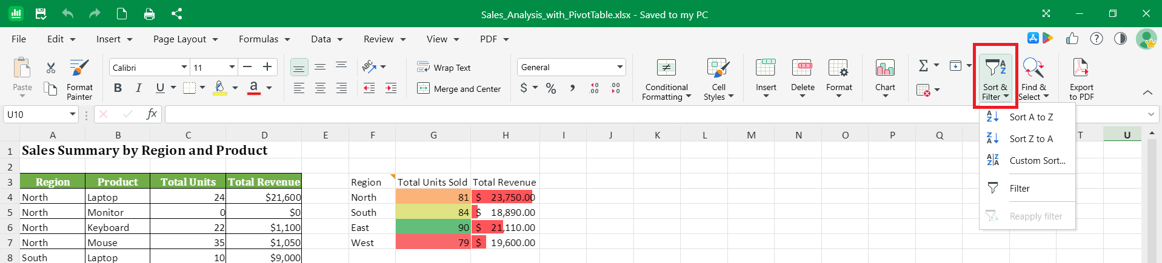The image size is (1162, 263).
Task: Choose Sort A to Z
Action: coord(1027,117)
